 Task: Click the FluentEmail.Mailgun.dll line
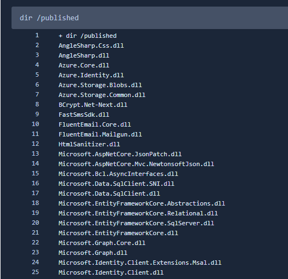pos(100,134)
